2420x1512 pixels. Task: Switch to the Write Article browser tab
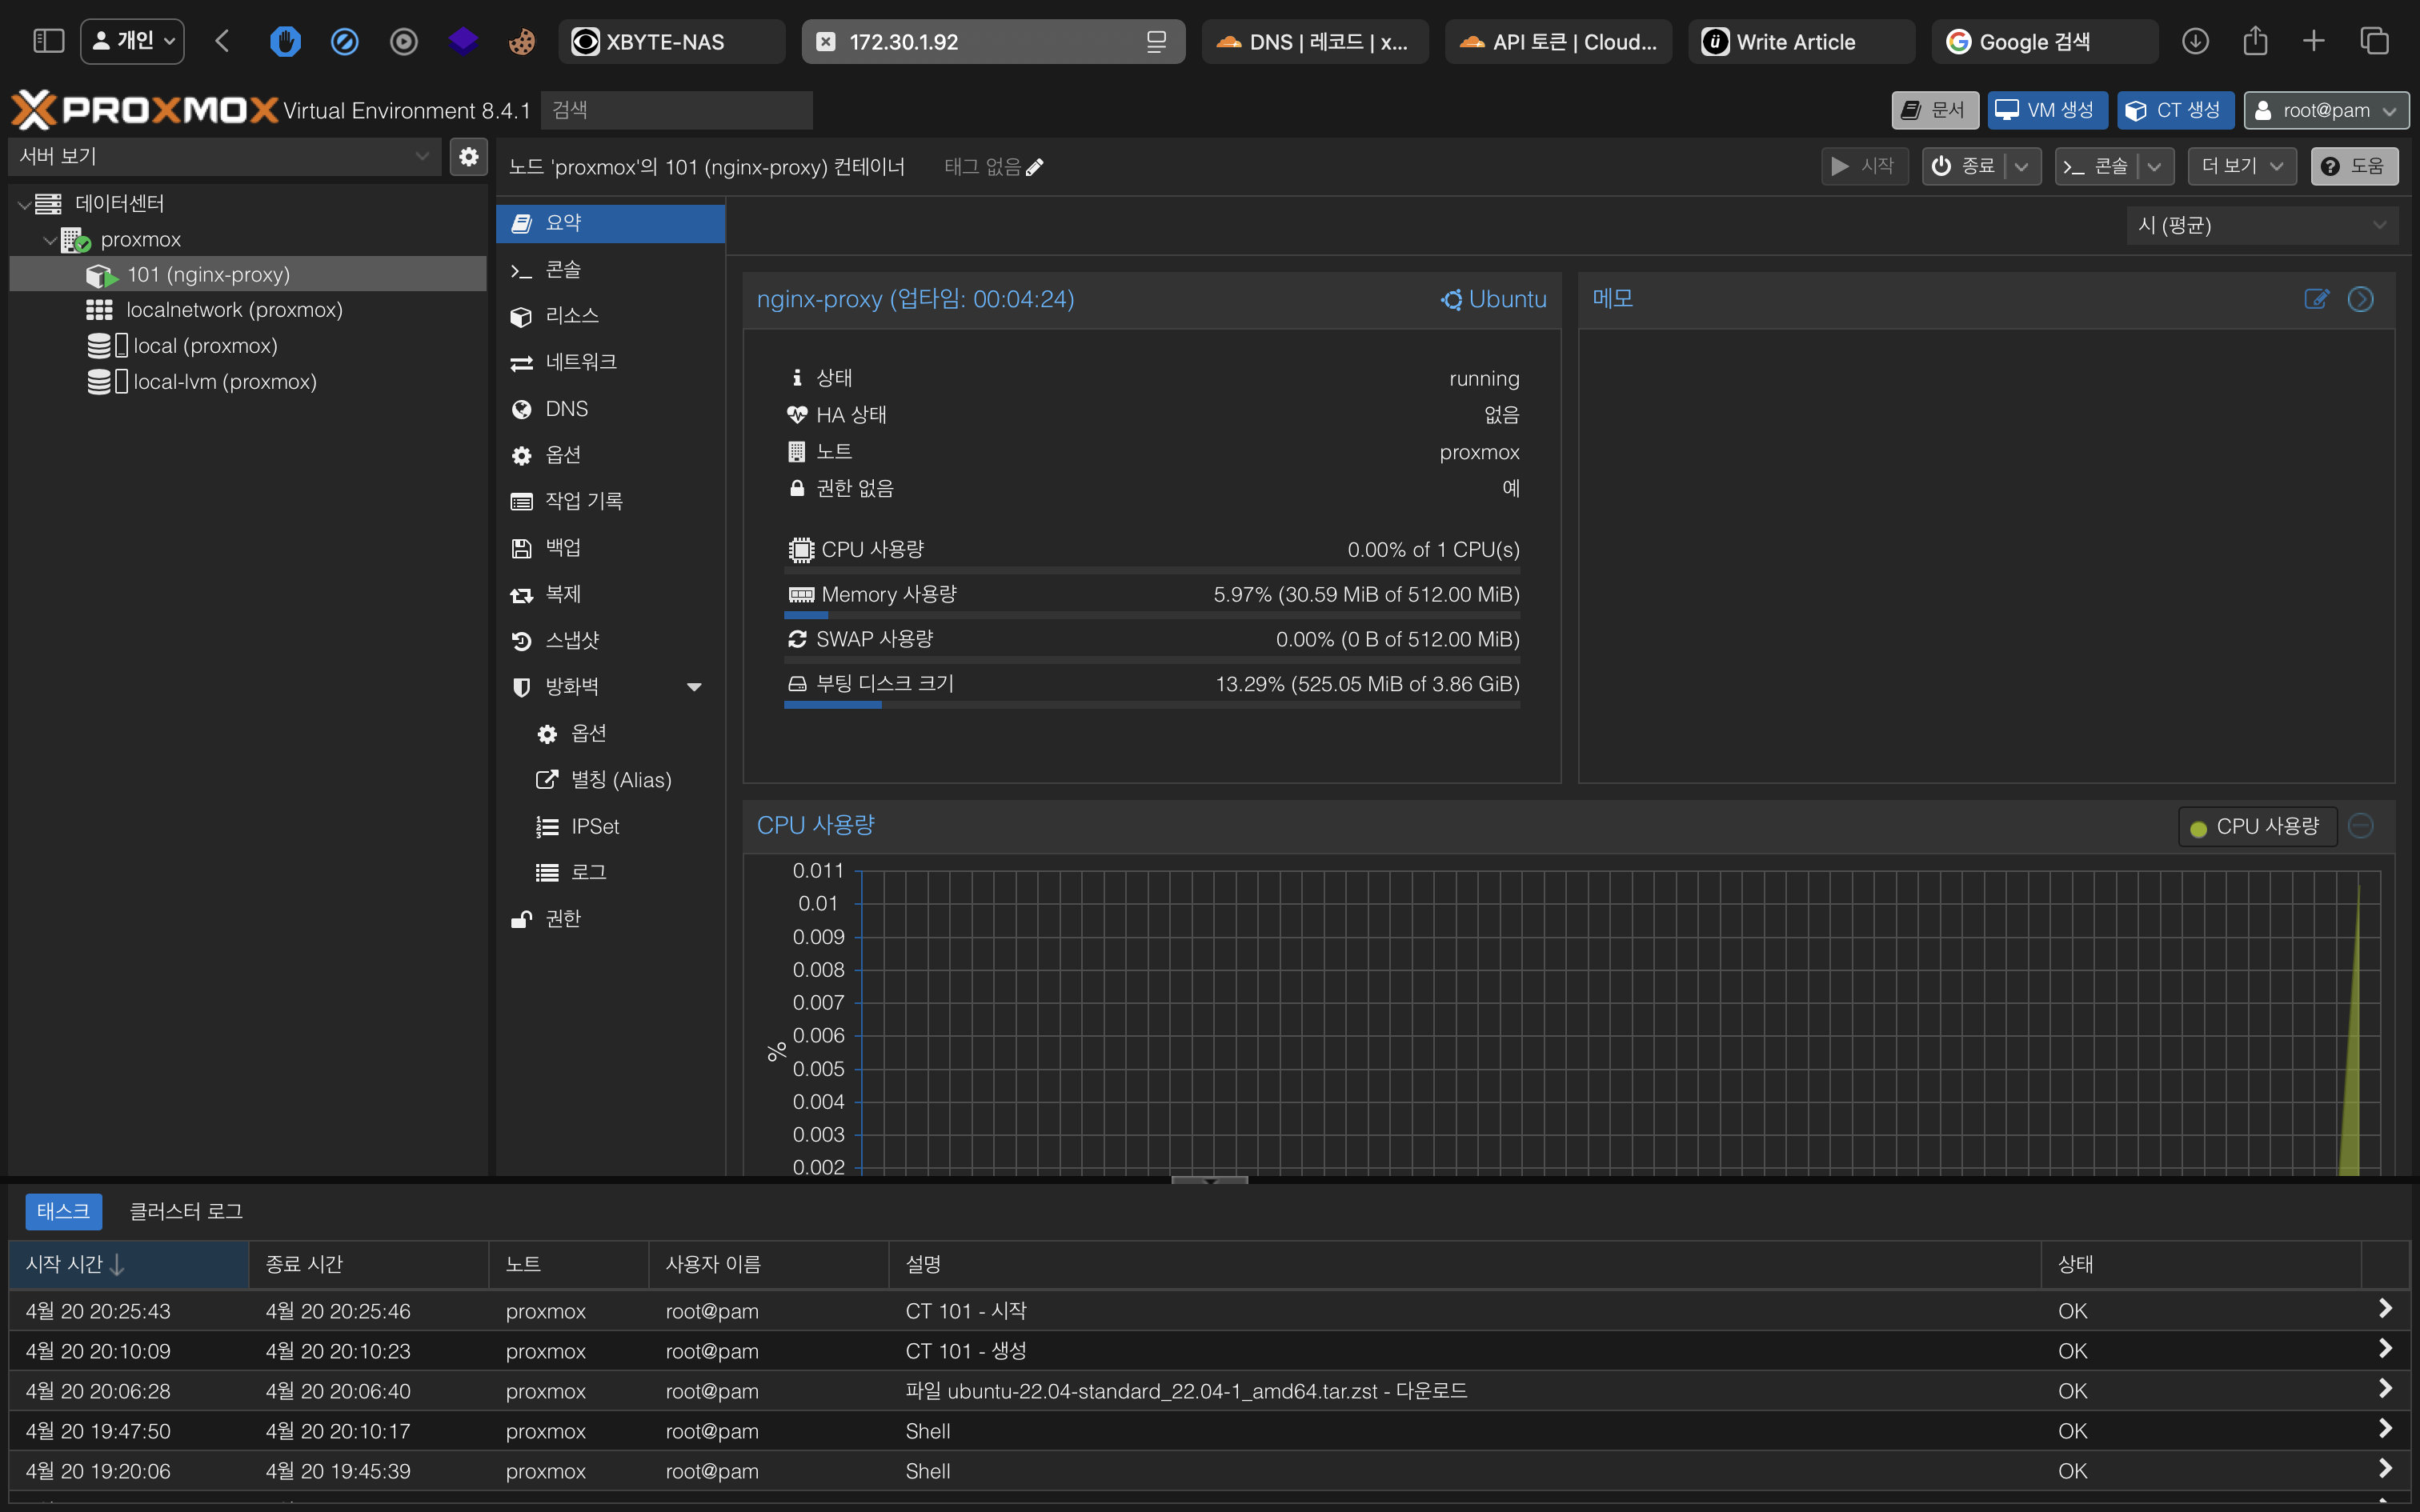tap(1801, 41)
